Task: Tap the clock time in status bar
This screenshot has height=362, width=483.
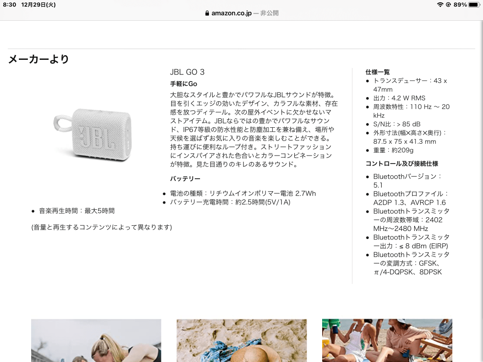Action: pyautogui.click(x=9, y=5)
